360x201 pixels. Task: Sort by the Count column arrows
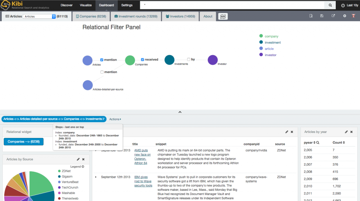coord(344,142)
